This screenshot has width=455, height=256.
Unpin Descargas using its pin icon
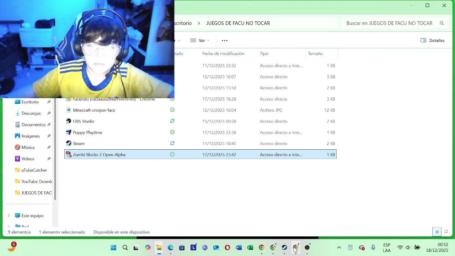[x=49, y=113]
